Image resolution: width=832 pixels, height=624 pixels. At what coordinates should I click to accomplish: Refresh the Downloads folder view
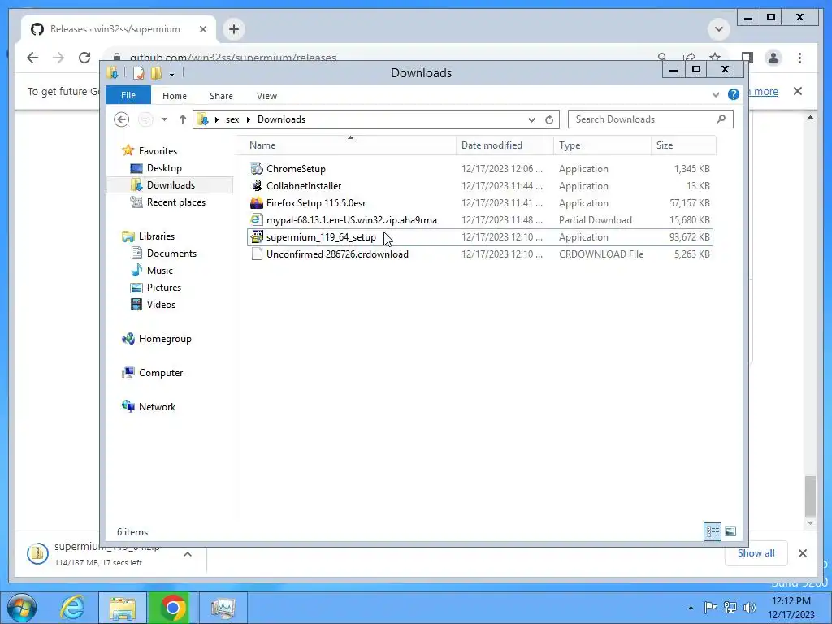click(x=549, y=119)
